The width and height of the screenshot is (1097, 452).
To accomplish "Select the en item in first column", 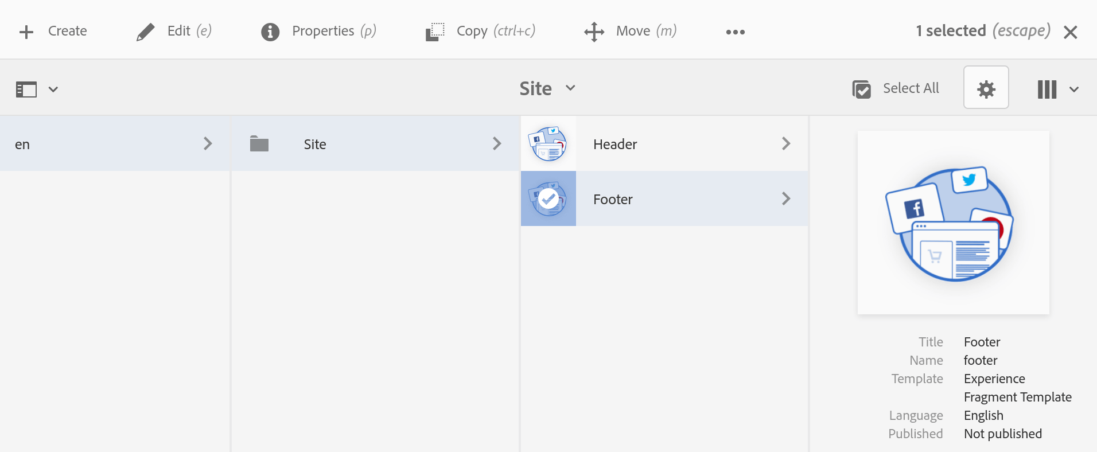I will (x=115, y=143).
